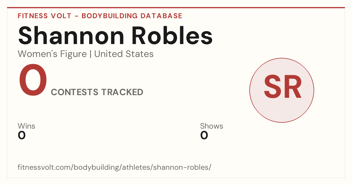
Task: Click the large red zero contest count
Action: [33, 80]
